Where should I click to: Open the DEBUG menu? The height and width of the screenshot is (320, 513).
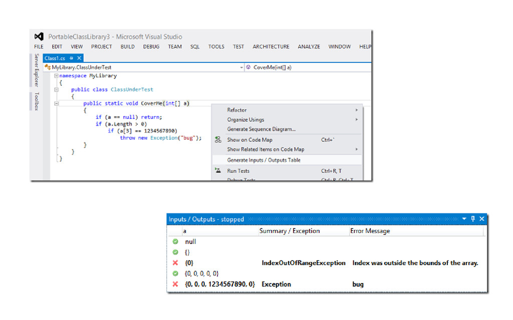coord(151,46)
